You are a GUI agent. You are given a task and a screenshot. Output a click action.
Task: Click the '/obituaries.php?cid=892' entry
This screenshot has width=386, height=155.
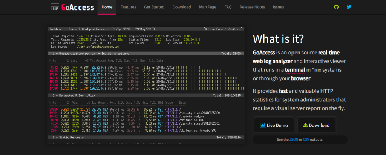point(198,131)
